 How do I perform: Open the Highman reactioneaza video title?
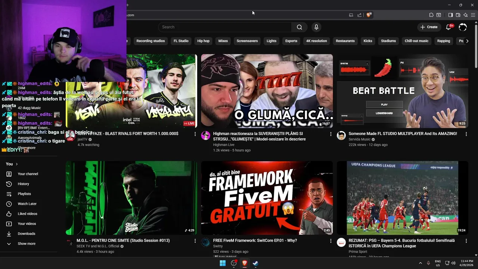(x=259, y=136)
